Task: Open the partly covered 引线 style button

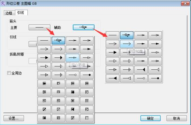Action: (x=33, y=44)
